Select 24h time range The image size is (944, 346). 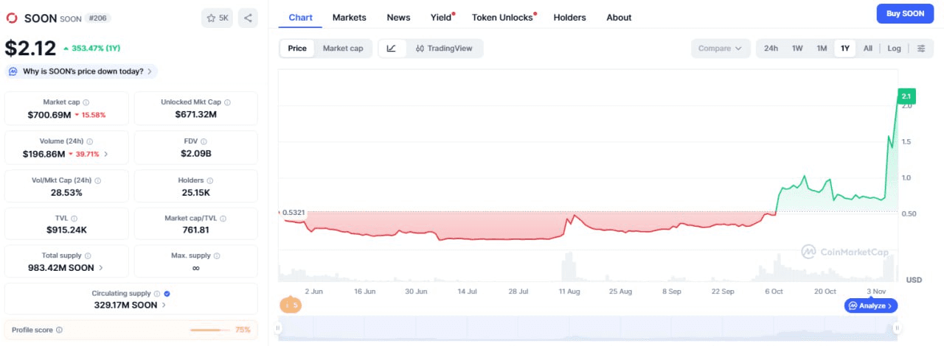[771, 49]
